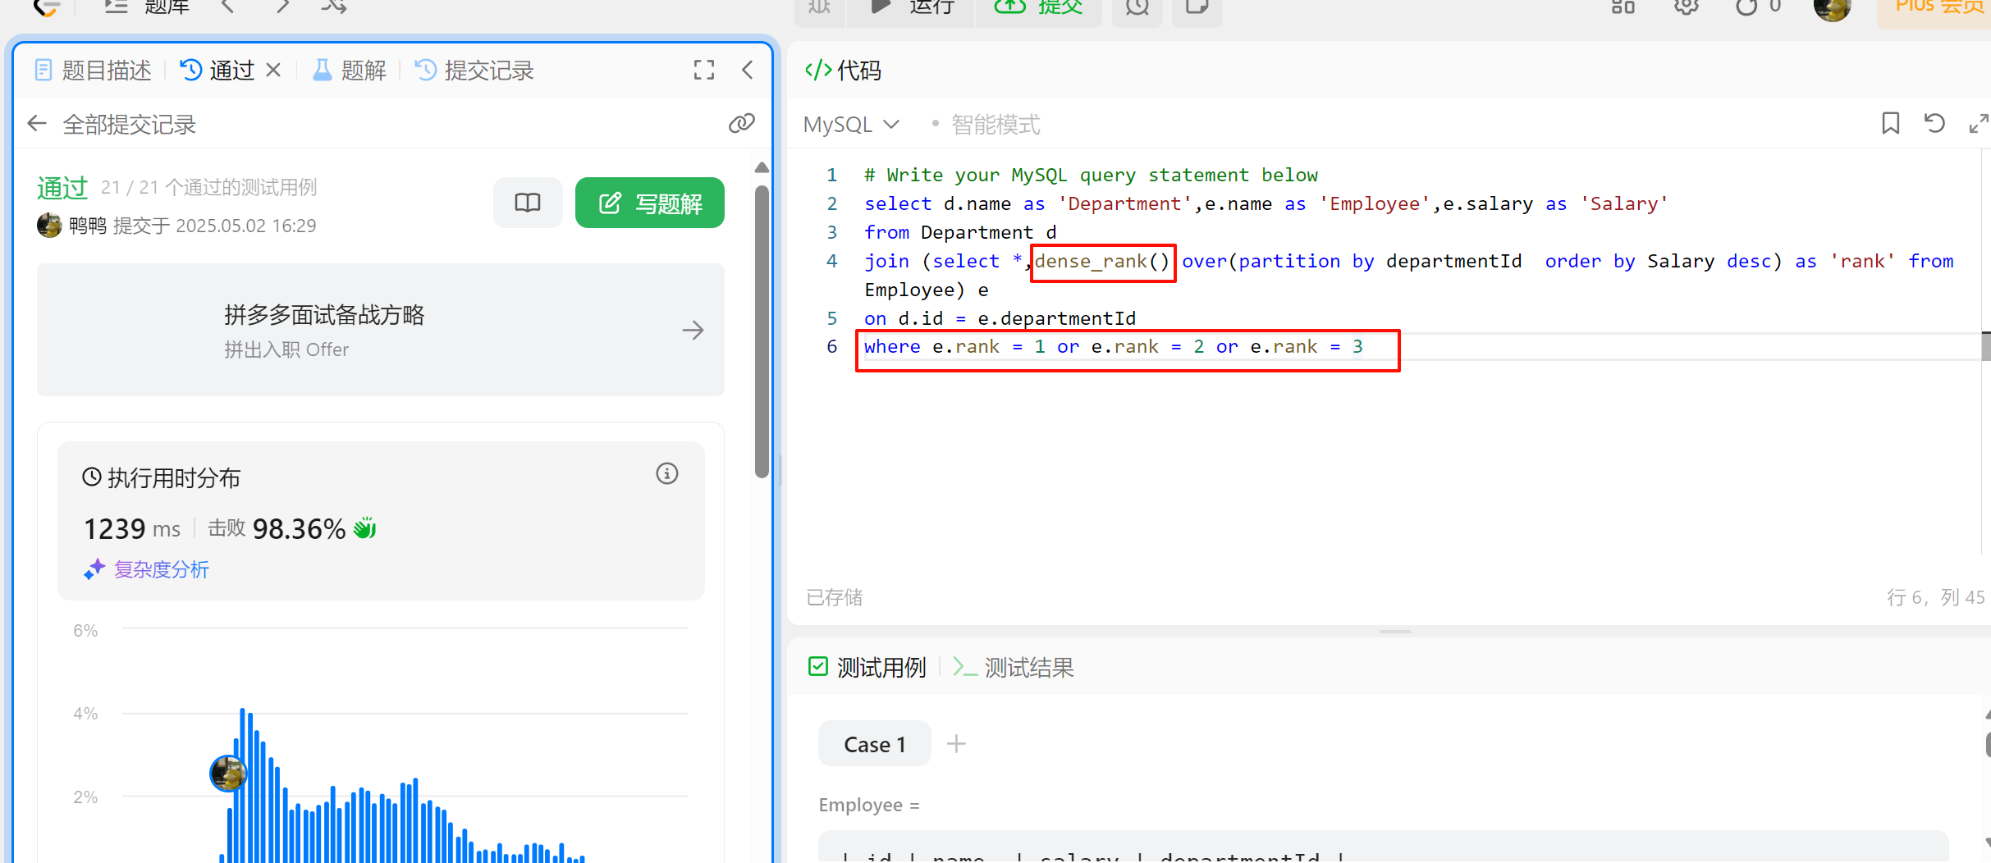This screenshot has width=1991, height=863.
Task: Click into code line 6 where clause
Action: (1113, 347)
